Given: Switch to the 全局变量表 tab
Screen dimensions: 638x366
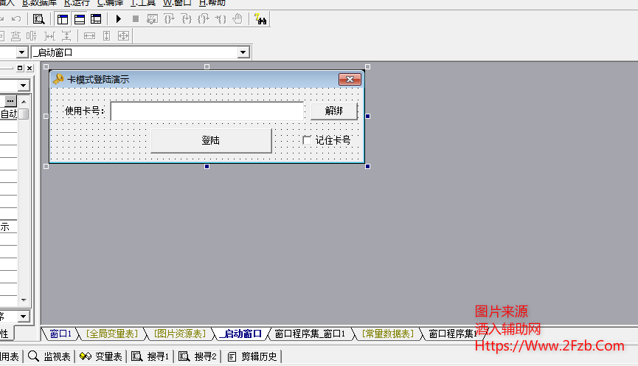Looking at the screenshot, I should (x=112, y=334).
